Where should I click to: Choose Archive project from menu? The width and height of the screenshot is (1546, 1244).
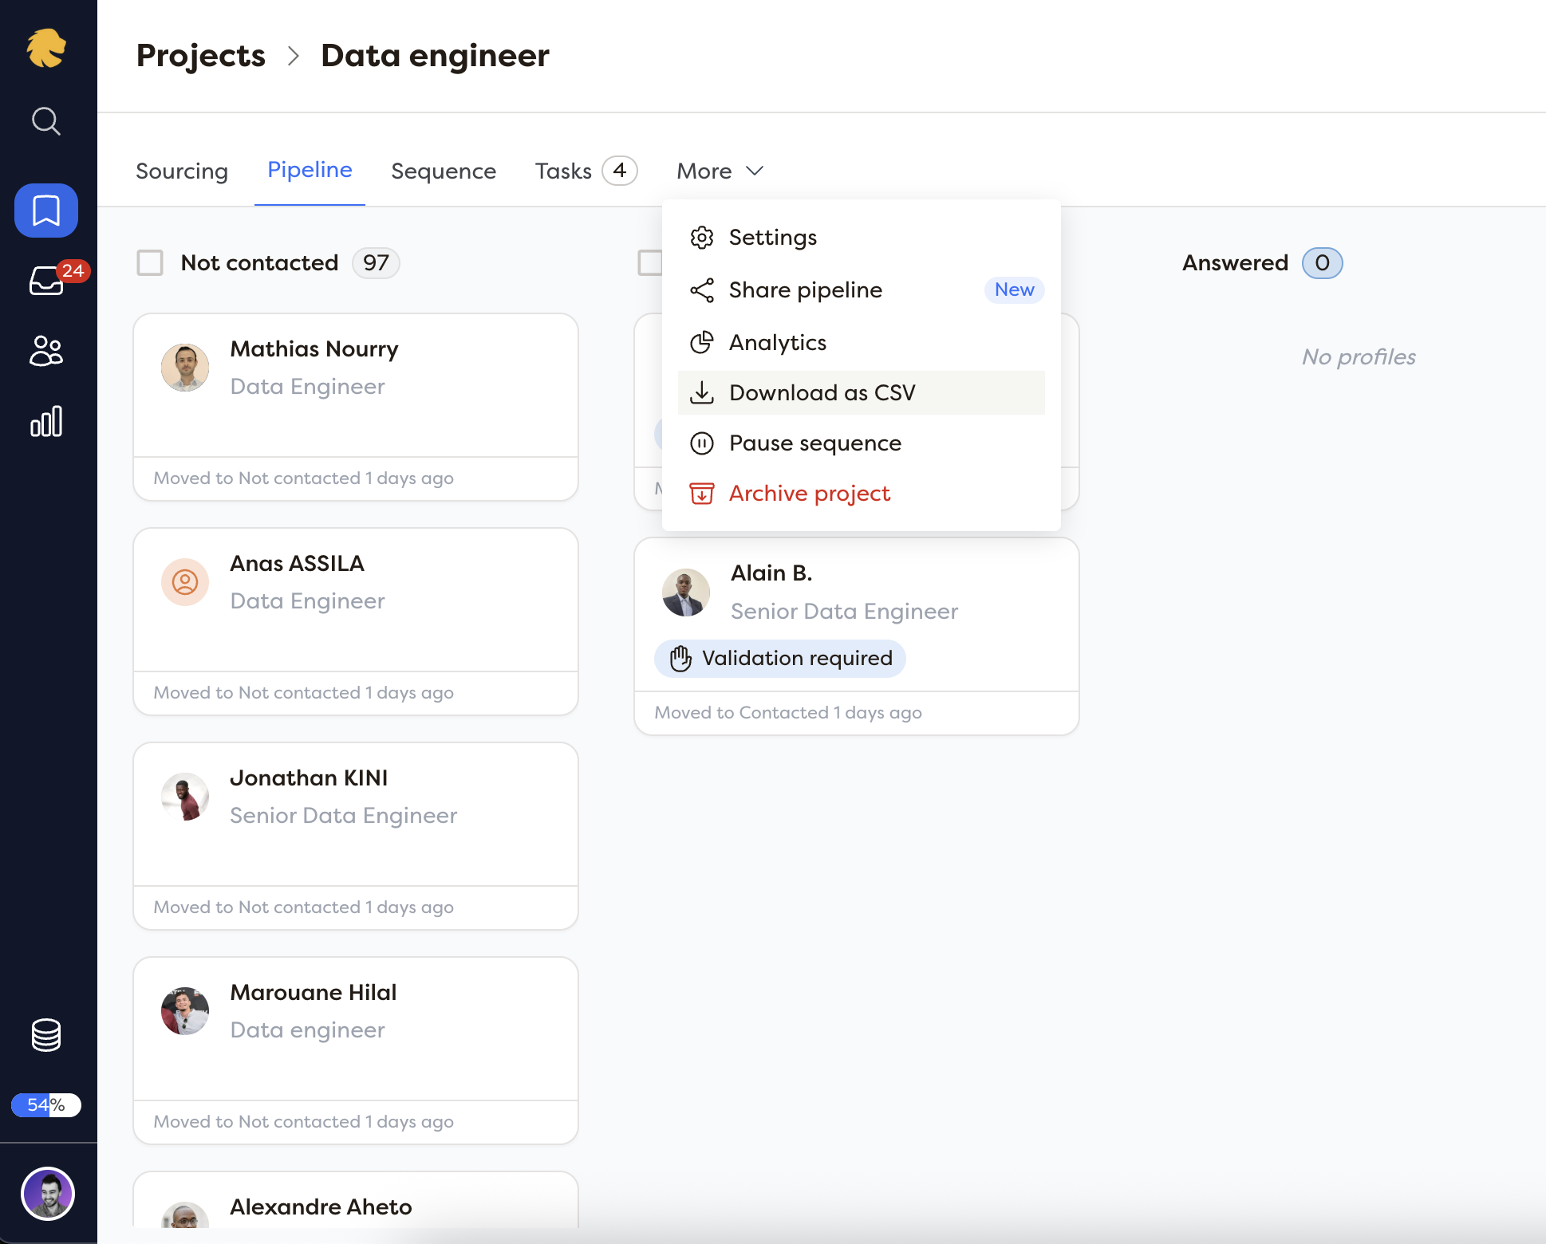pyautogui.click(x=809, y=493)
